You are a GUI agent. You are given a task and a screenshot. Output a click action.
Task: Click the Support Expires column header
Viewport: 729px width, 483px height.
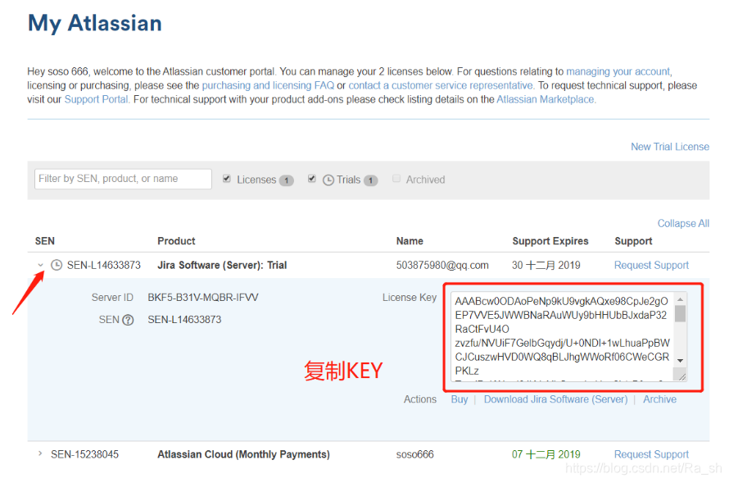(550, 241)
